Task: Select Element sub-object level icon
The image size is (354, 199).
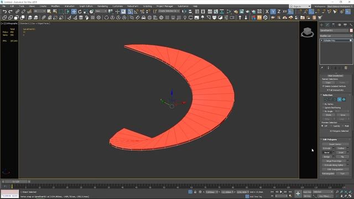Action: tap(344, 99)
